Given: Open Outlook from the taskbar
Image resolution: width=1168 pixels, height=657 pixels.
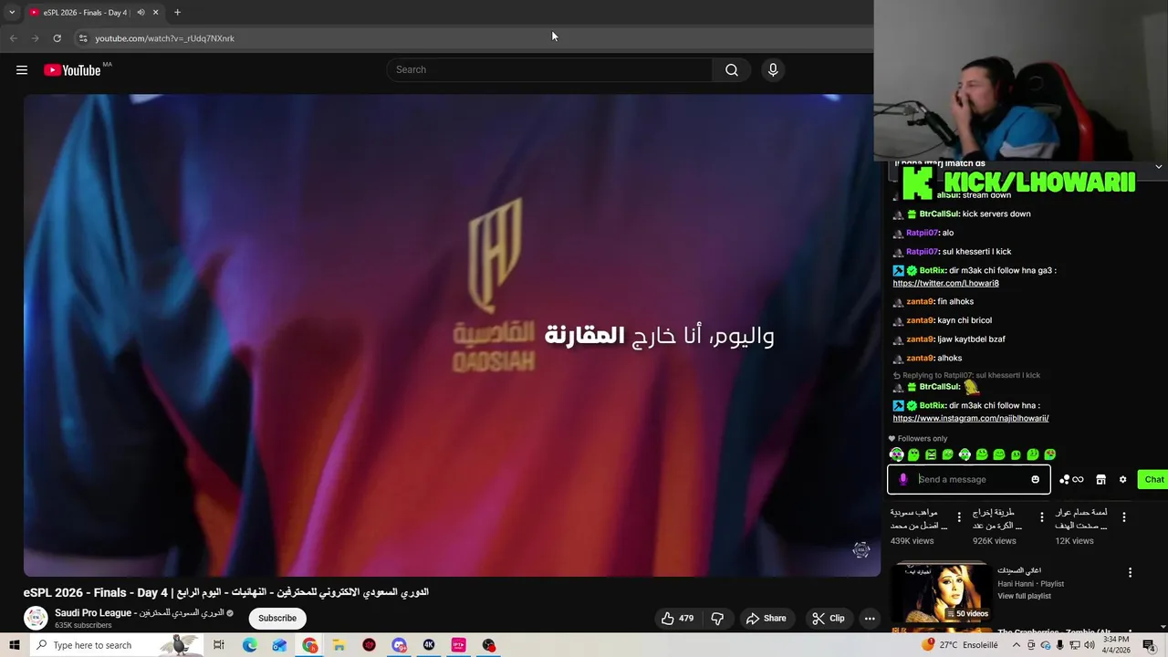Looking at the screenshot, I should click(x=279, y=645).
